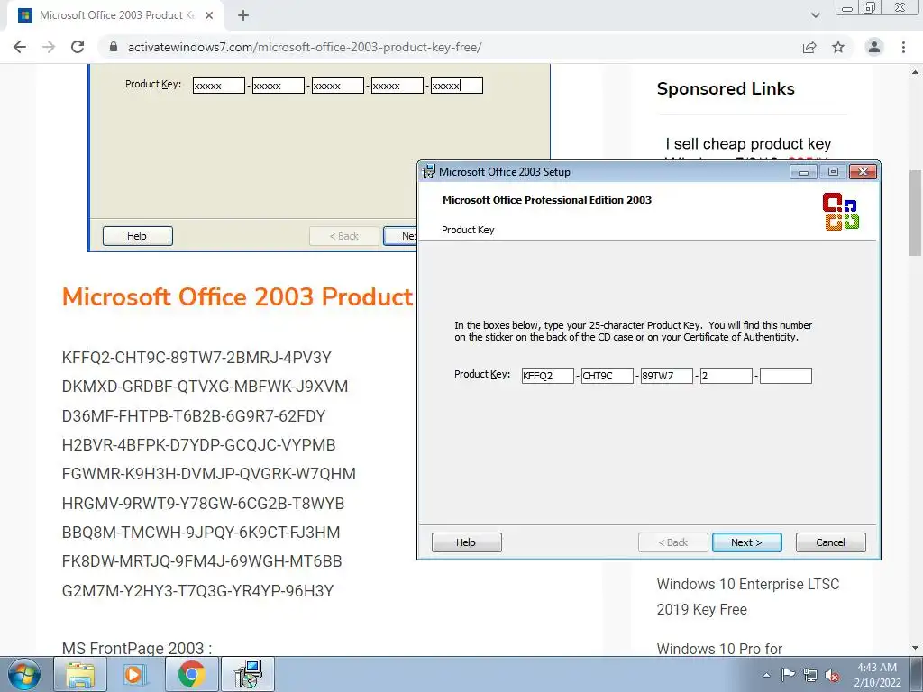This screenshot has height=692, width=923.
Task: Open the Windows Start orb
Action: coord(24,674)
